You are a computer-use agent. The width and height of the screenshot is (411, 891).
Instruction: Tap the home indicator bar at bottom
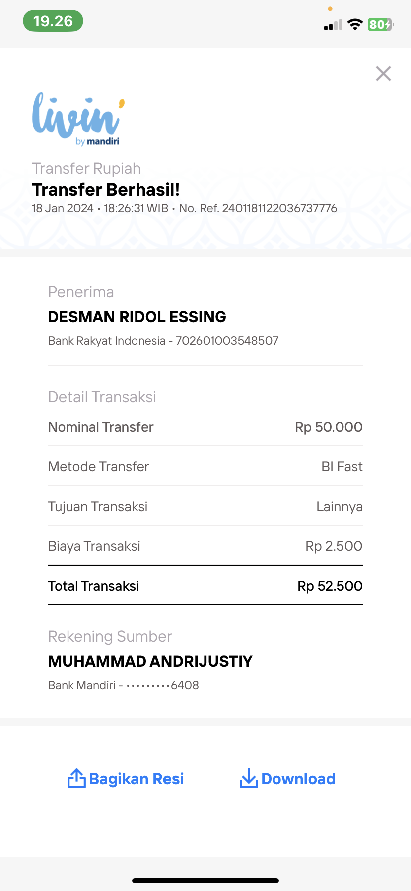pyautogui.click(x=205, y=881)
